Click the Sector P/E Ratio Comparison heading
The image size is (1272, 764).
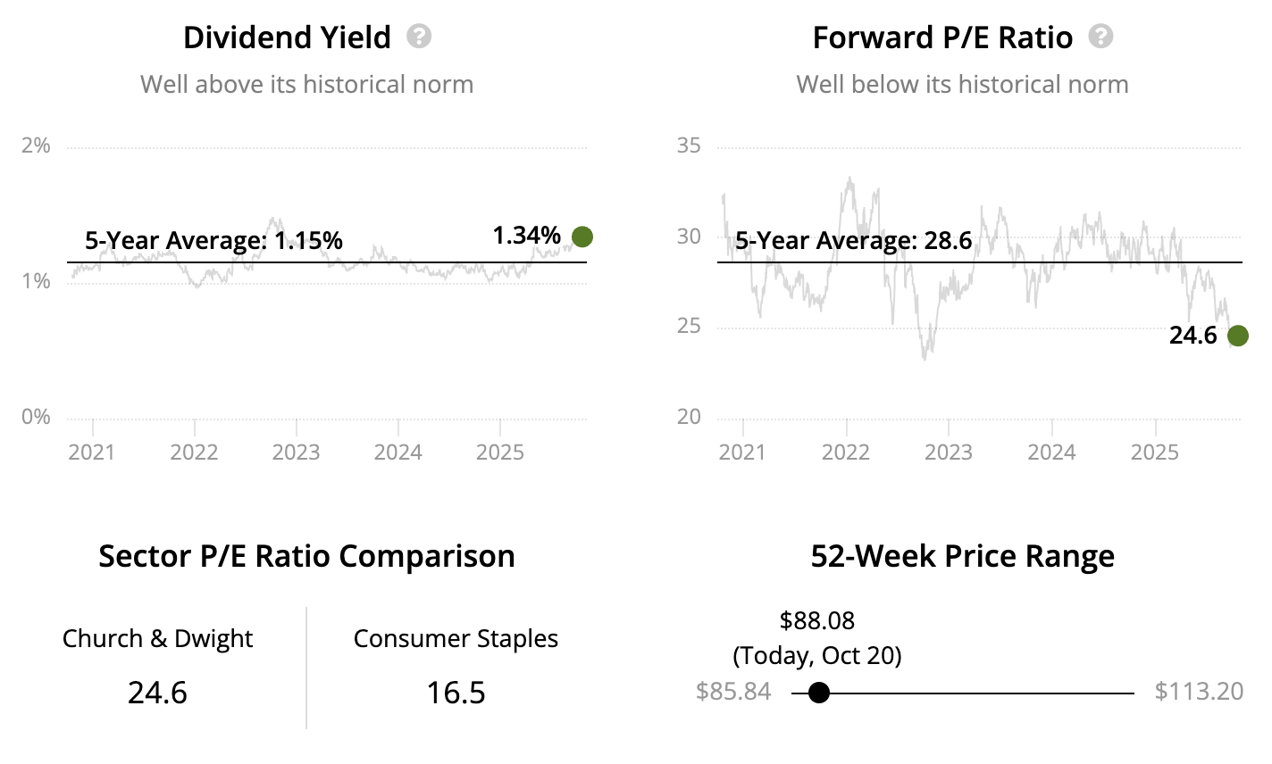click(306, 556)
